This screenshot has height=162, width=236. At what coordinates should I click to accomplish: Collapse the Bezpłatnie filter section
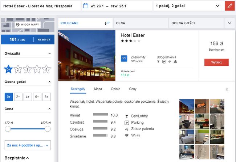[x=27, y=158]
